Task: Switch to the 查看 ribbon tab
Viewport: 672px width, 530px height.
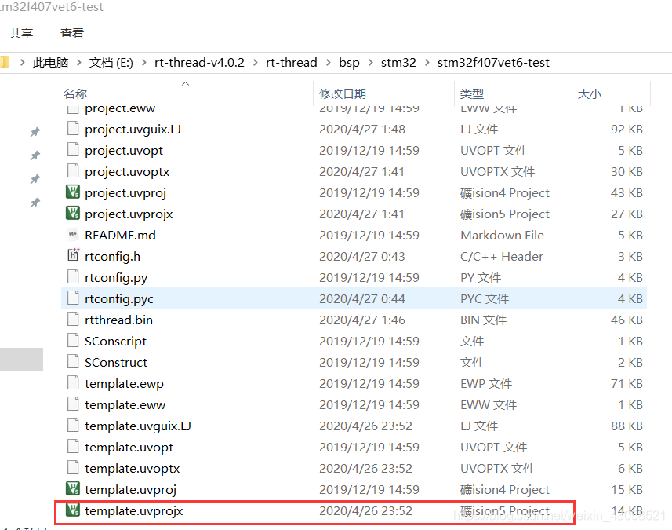Action: coord(71,33)
